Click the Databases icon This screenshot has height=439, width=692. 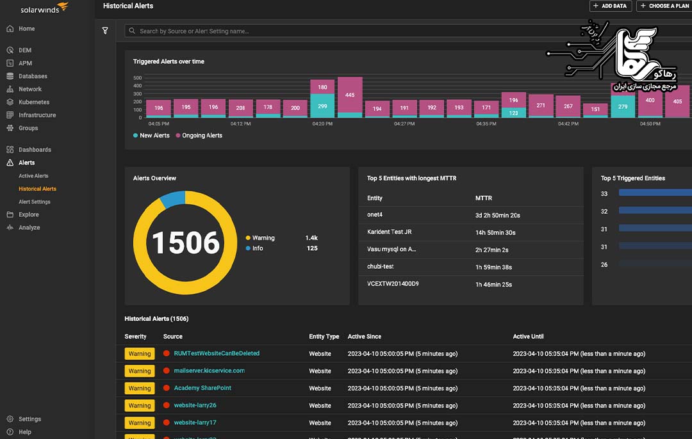[10, 76]
